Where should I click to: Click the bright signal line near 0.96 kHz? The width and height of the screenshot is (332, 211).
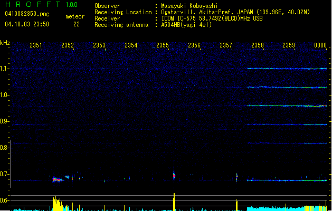pyautogui.click(x=287, y=106)
